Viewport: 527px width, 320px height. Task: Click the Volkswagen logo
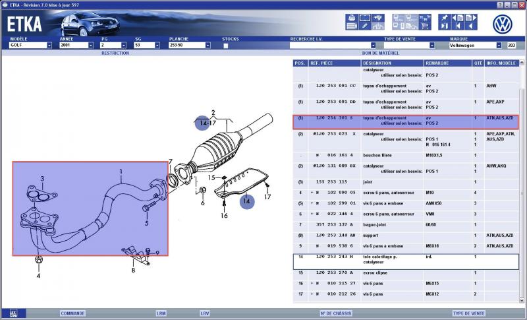pos(503,24)
